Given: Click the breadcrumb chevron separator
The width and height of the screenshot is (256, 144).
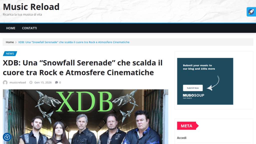Looking at the screenshot, I should click(16, 42).
